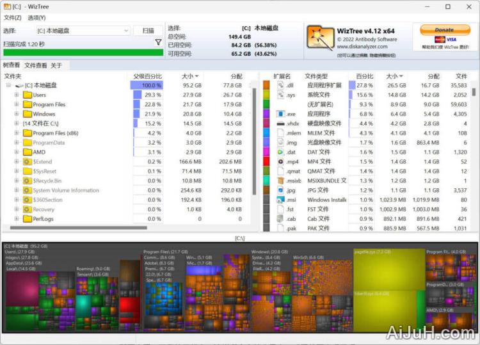Image resolution: width=480 pixels, height=345 pixels.
Task: Click the .dll file type icon
Action: point(280,85)
